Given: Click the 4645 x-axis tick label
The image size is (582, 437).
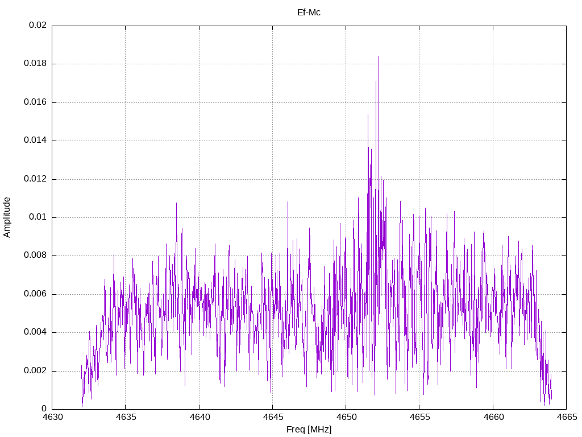Looking at the screenshot, I should click(272, 418).
